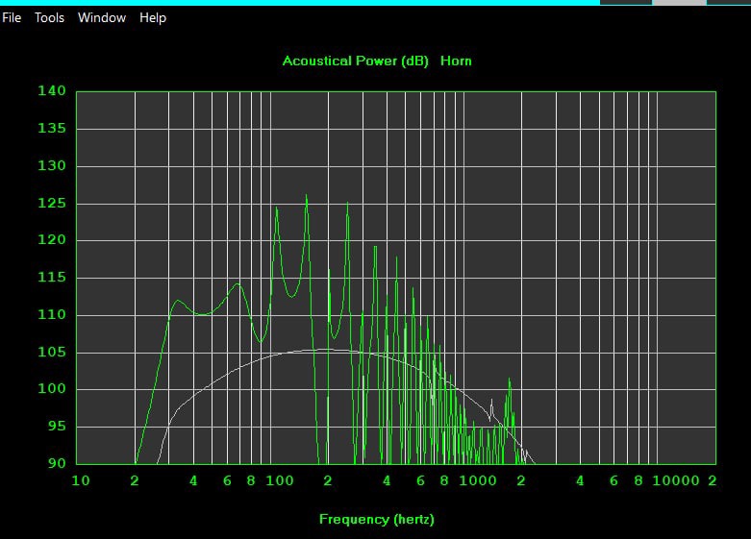Click the 10 hertz frequency axis label
The width and height of the screenshot is (751, 539).
[x=81, y=480]
